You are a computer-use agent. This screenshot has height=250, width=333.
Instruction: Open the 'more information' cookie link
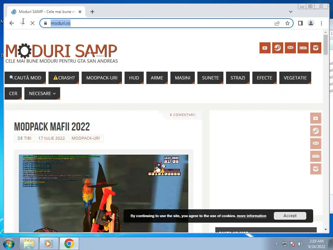pyautogui.click(x=251, y=216)
